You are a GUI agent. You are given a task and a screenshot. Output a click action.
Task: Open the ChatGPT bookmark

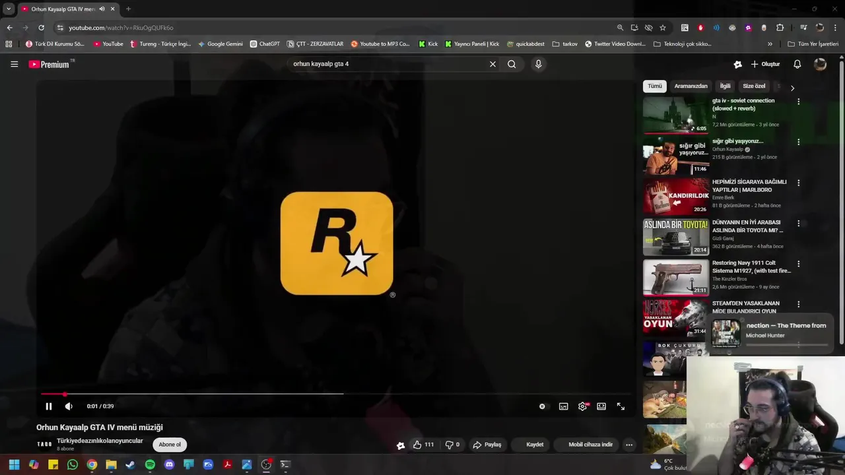pos(265,44)
